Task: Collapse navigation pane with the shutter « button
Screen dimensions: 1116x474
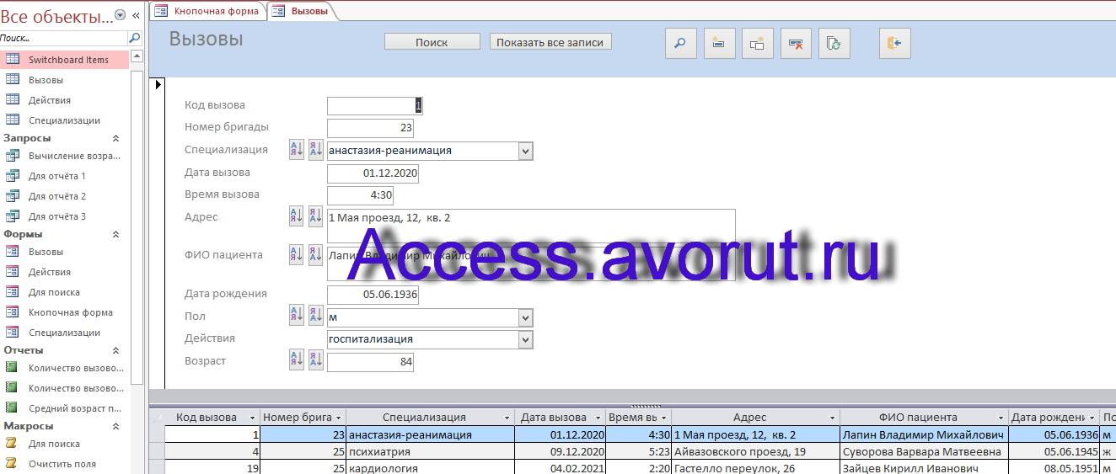Action: coord(136,15)
